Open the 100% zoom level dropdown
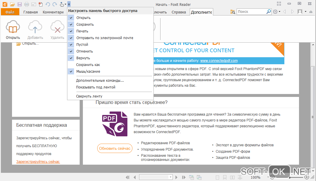Image resolution: width=316 pixels, height=181 pixels. point(268,177)
